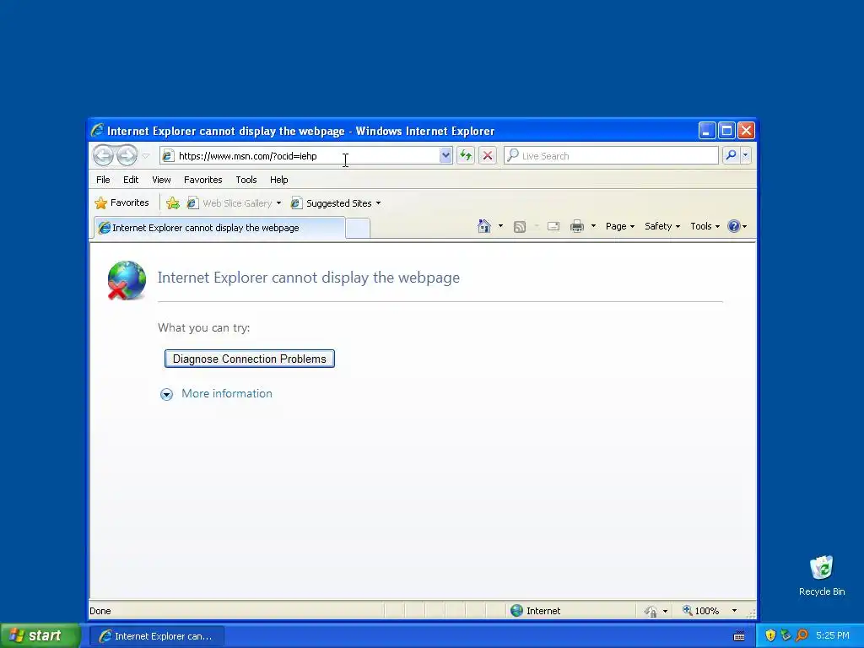Open the Protected Mode lock status icon
Viewport: 864px width, 648px height.
651,611
